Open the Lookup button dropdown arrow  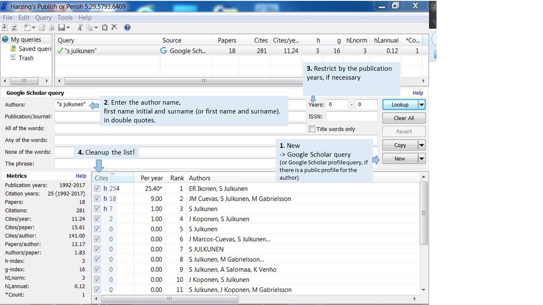click(x=421, y=105)
